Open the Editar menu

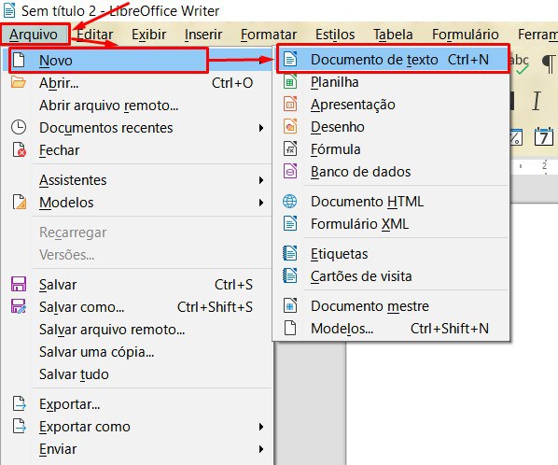(95, 35)
